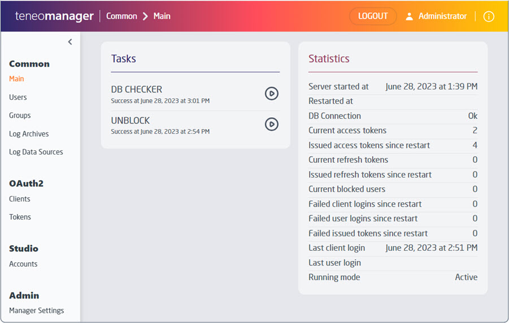Image resolution: width=509 pixels, height=323 pixels.
Task: Click 'Failed user logins since restart' label
Action: click(x=363, y=219)
